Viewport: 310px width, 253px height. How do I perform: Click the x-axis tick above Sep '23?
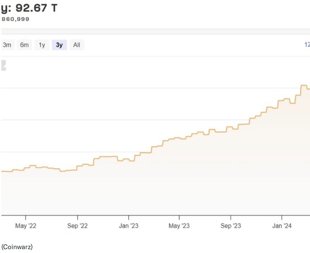pyautogui.click(x=231, y=217)
